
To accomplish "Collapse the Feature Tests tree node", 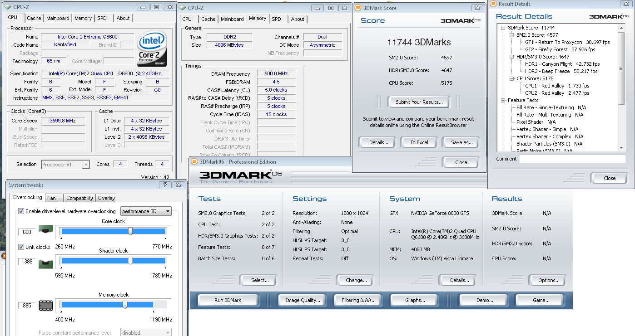I will [x=503, y=100].
